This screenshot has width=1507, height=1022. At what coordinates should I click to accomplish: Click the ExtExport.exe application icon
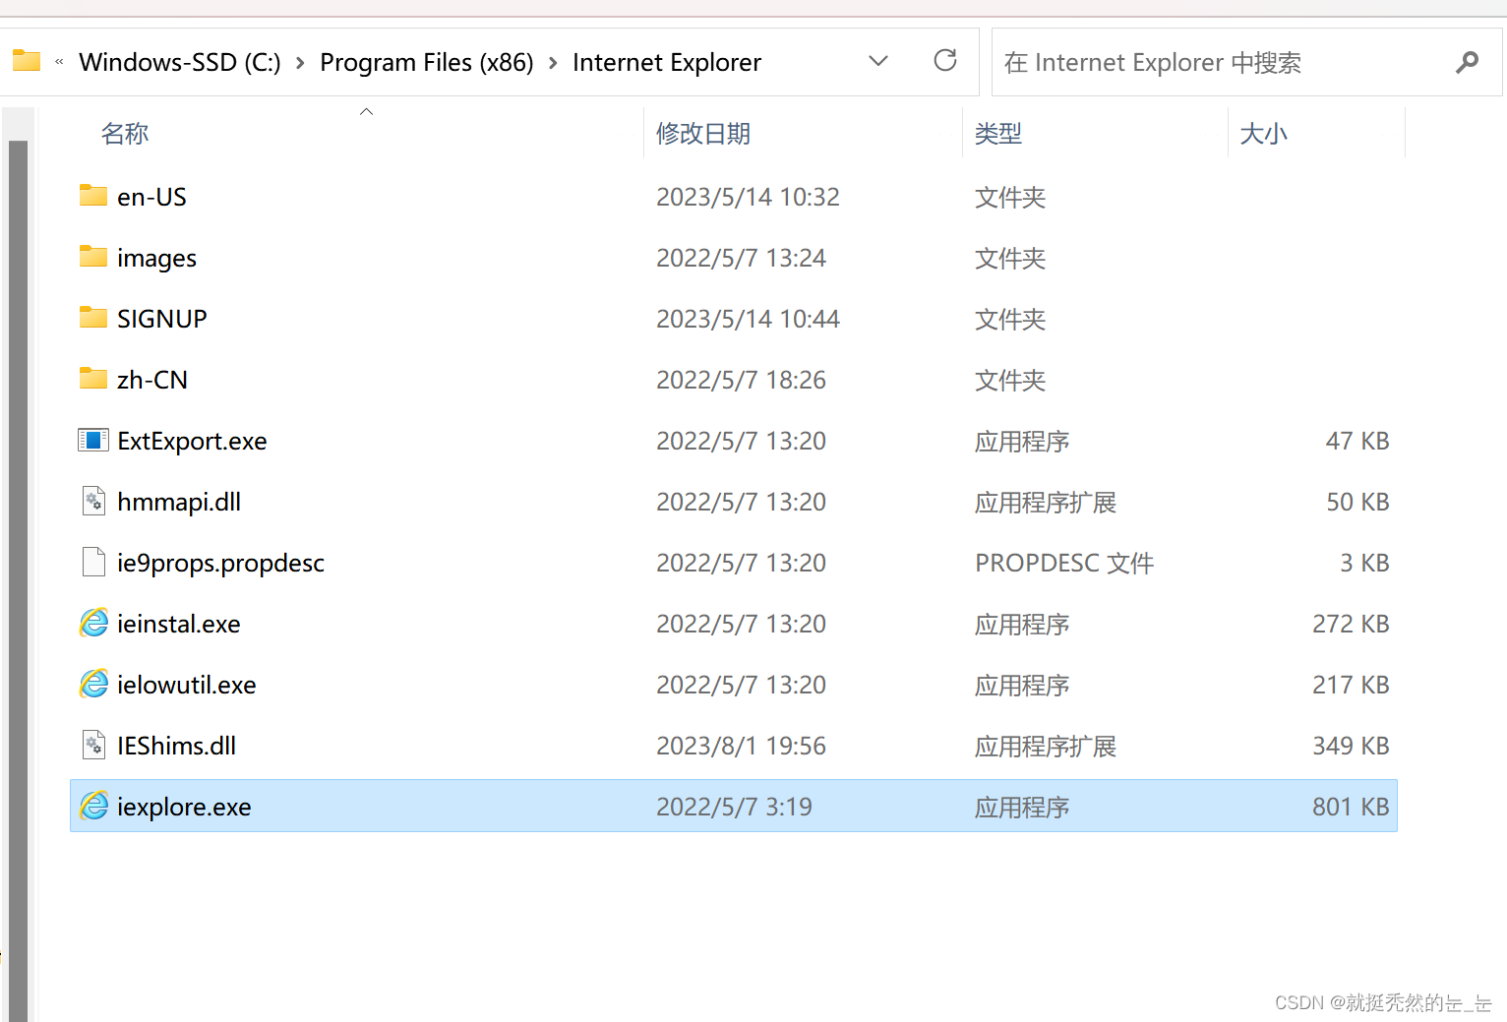[x=93, y=440]
